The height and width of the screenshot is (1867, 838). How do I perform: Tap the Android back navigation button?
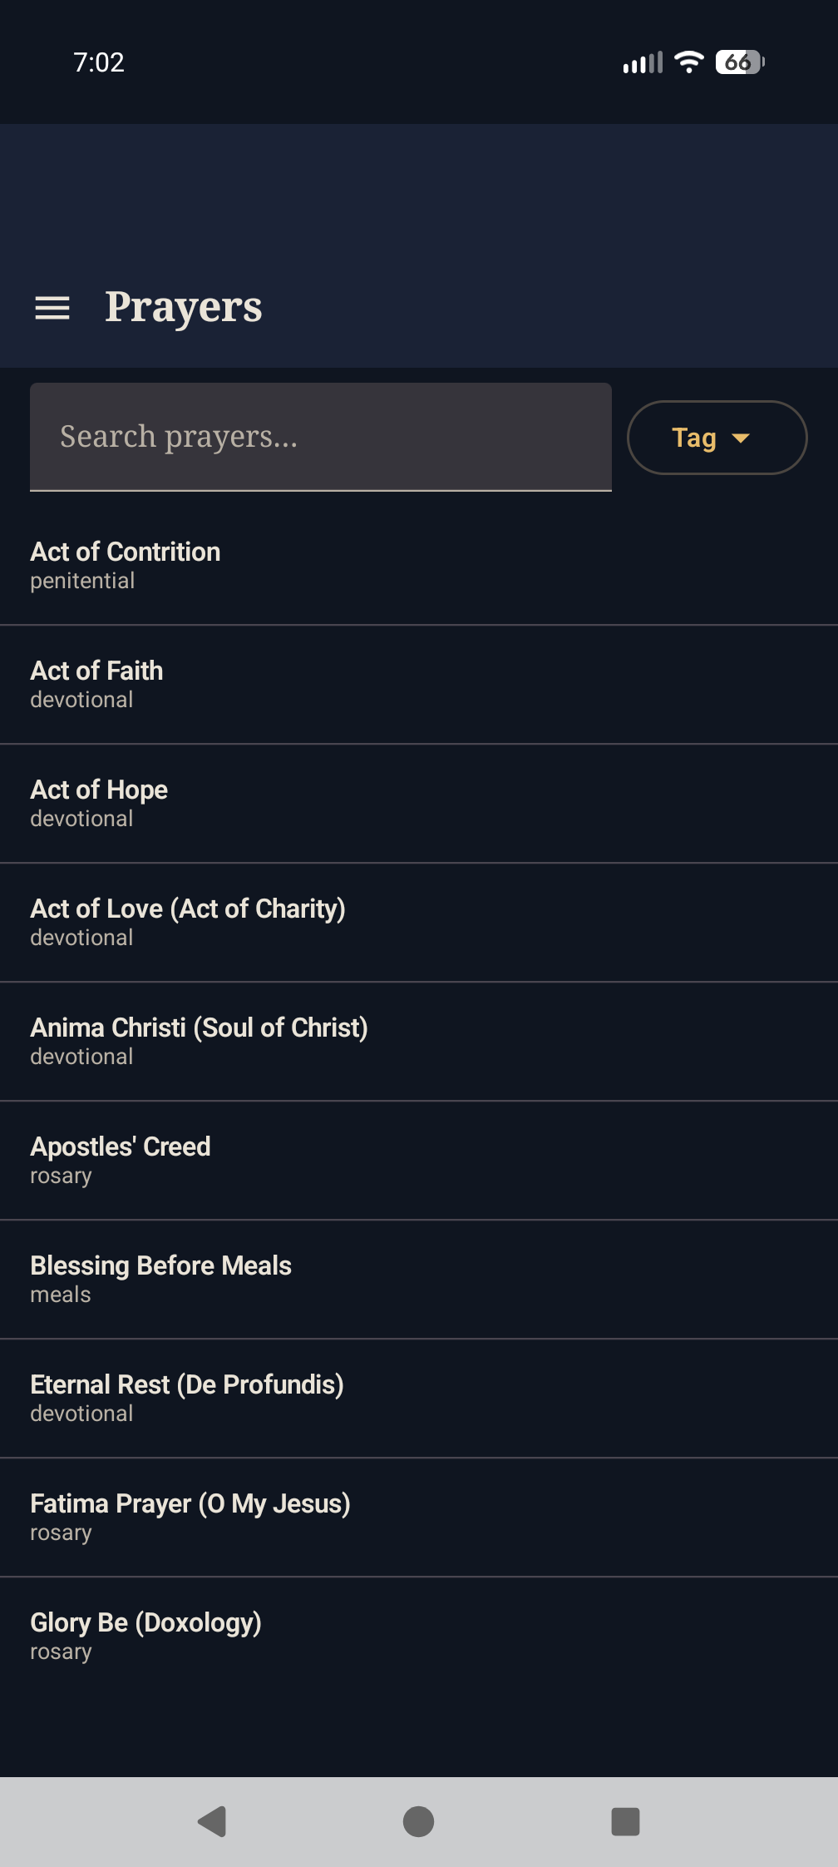click(213, 1821)
